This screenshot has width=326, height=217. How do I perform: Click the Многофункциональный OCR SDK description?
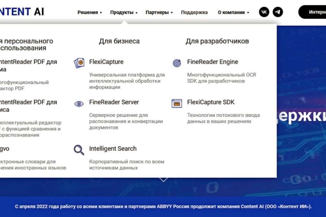(x=221, y=78)
